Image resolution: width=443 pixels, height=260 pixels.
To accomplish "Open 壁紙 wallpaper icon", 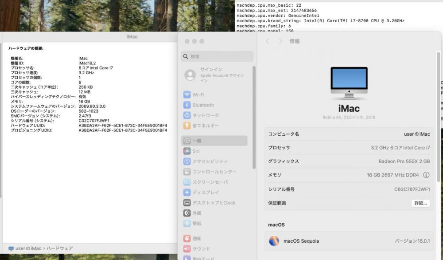I will (x=187, y=223).
